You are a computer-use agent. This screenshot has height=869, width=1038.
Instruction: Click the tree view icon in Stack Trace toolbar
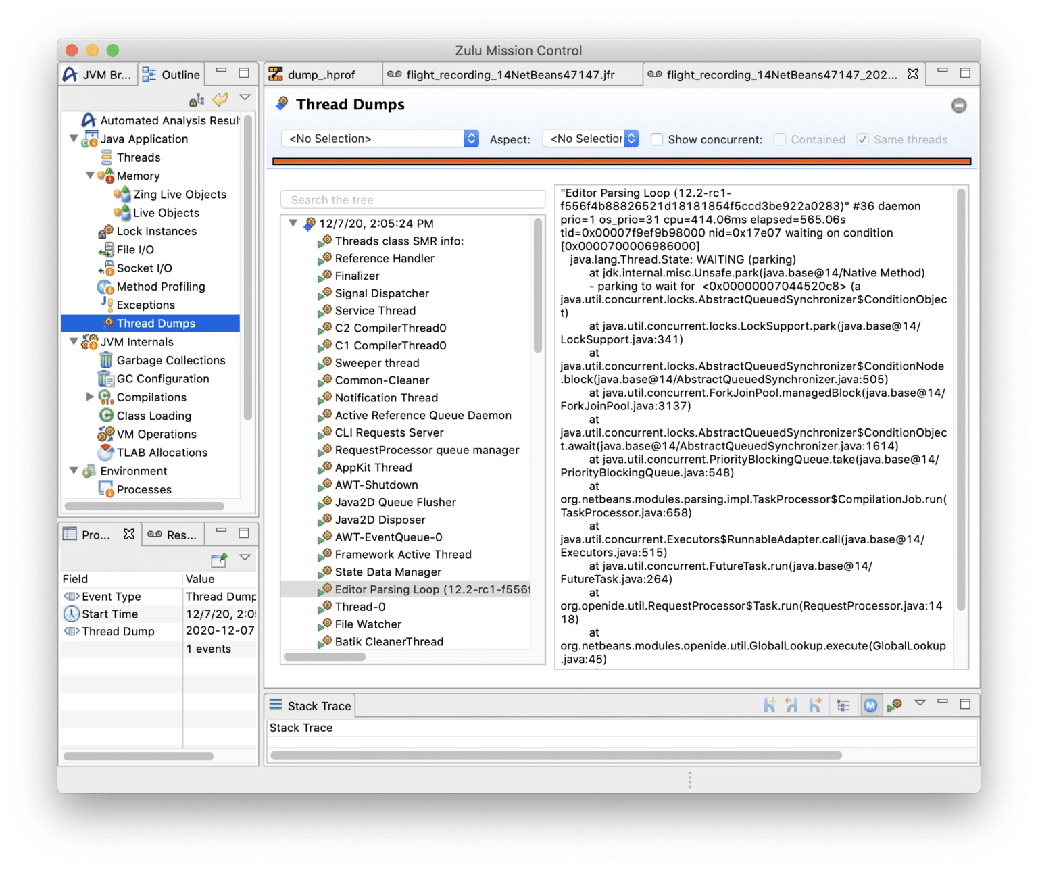[x=843, y=705]
